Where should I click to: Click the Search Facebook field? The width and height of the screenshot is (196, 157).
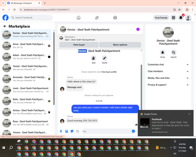pyautogui.click(x=31, y=18)
